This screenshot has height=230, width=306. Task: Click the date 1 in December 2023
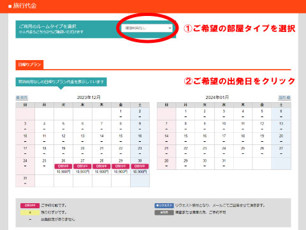coord(120,111)
